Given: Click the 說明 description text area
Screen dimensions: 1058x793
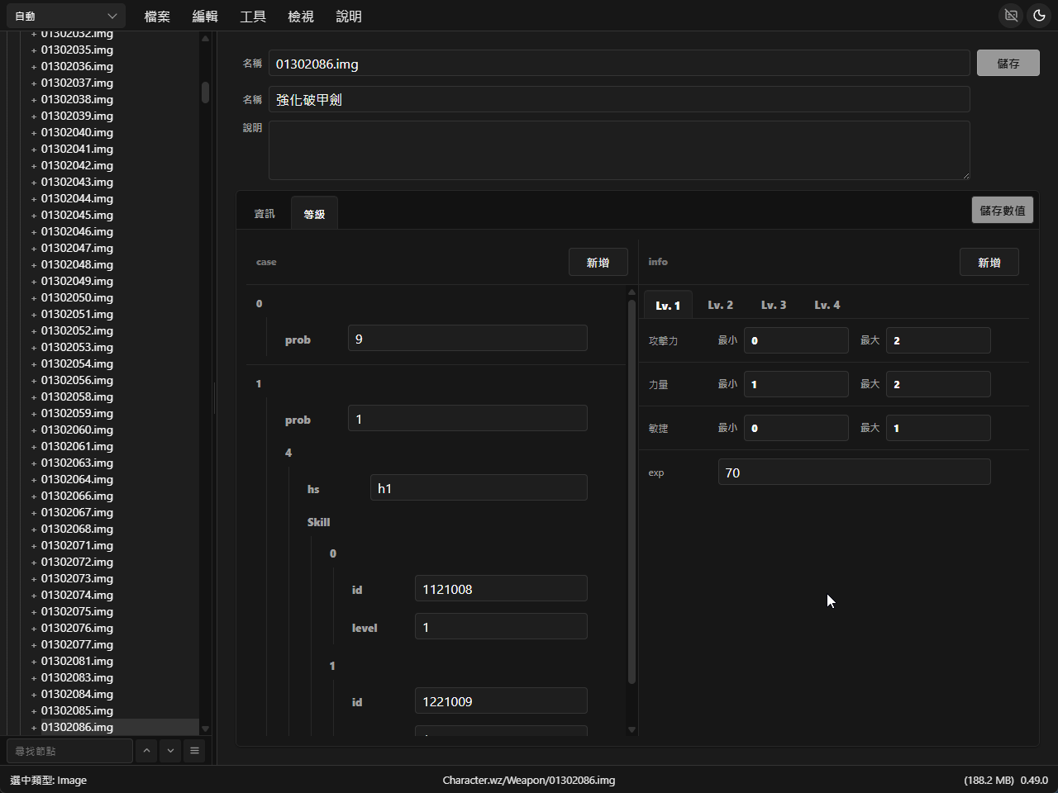Looking at the screenshot, I should (x=619, y=150).
